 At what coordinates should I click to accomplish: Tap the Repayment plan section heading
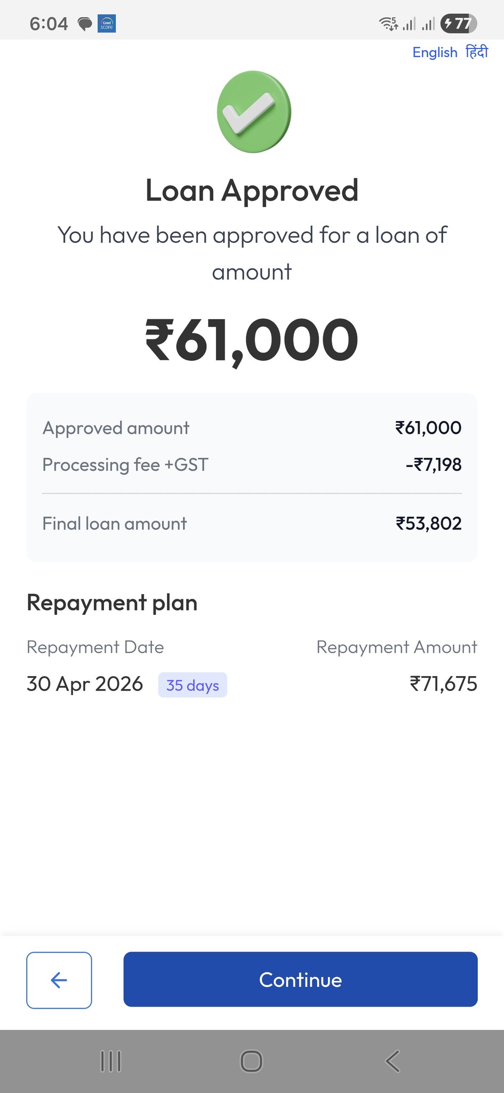(112, 603)
